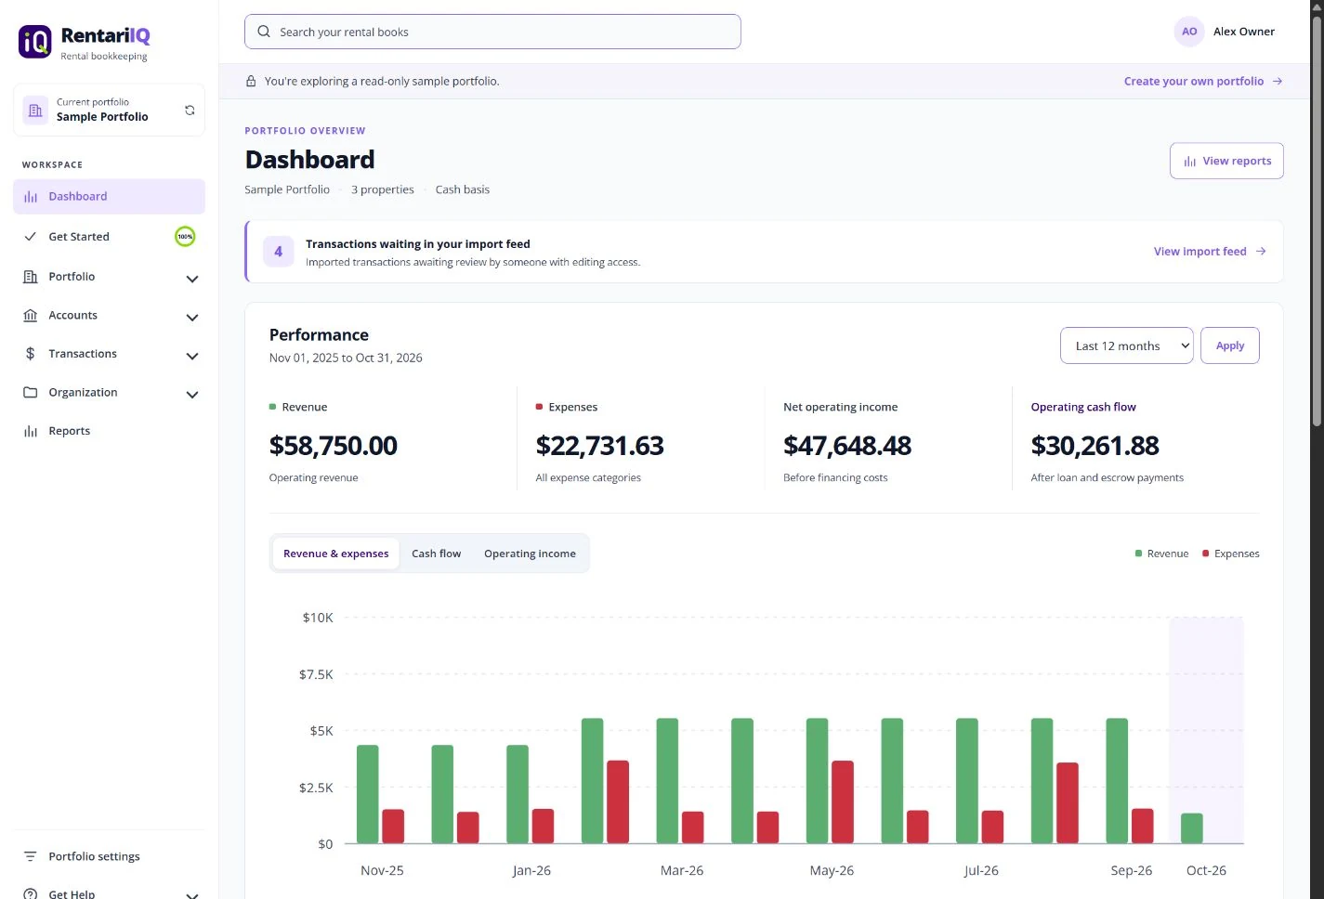Click the Dashboard bar chart icon
Image resolution: width=1324 pixels, height=899 pixels.
31,197
